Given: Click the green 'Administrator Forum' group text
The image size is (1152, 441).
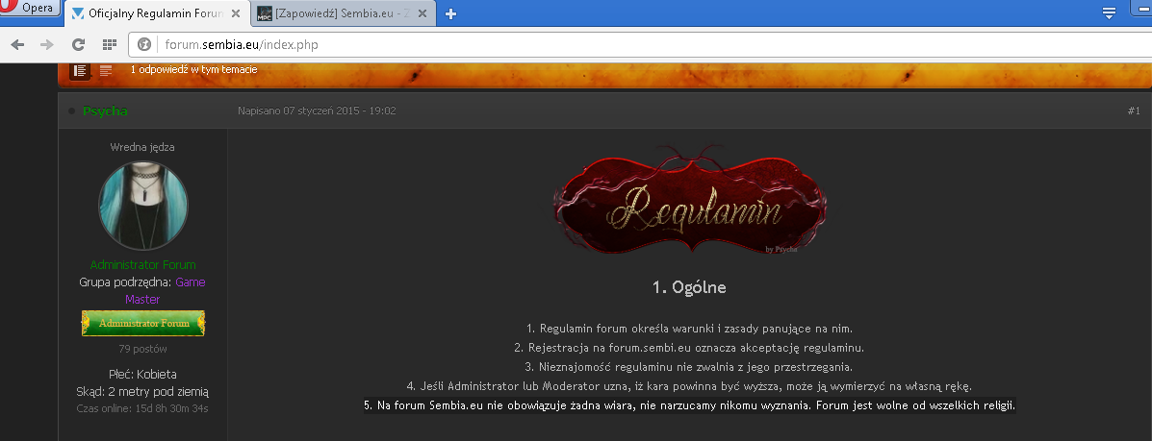Looking at the screenshot, I should pos(143,265).
